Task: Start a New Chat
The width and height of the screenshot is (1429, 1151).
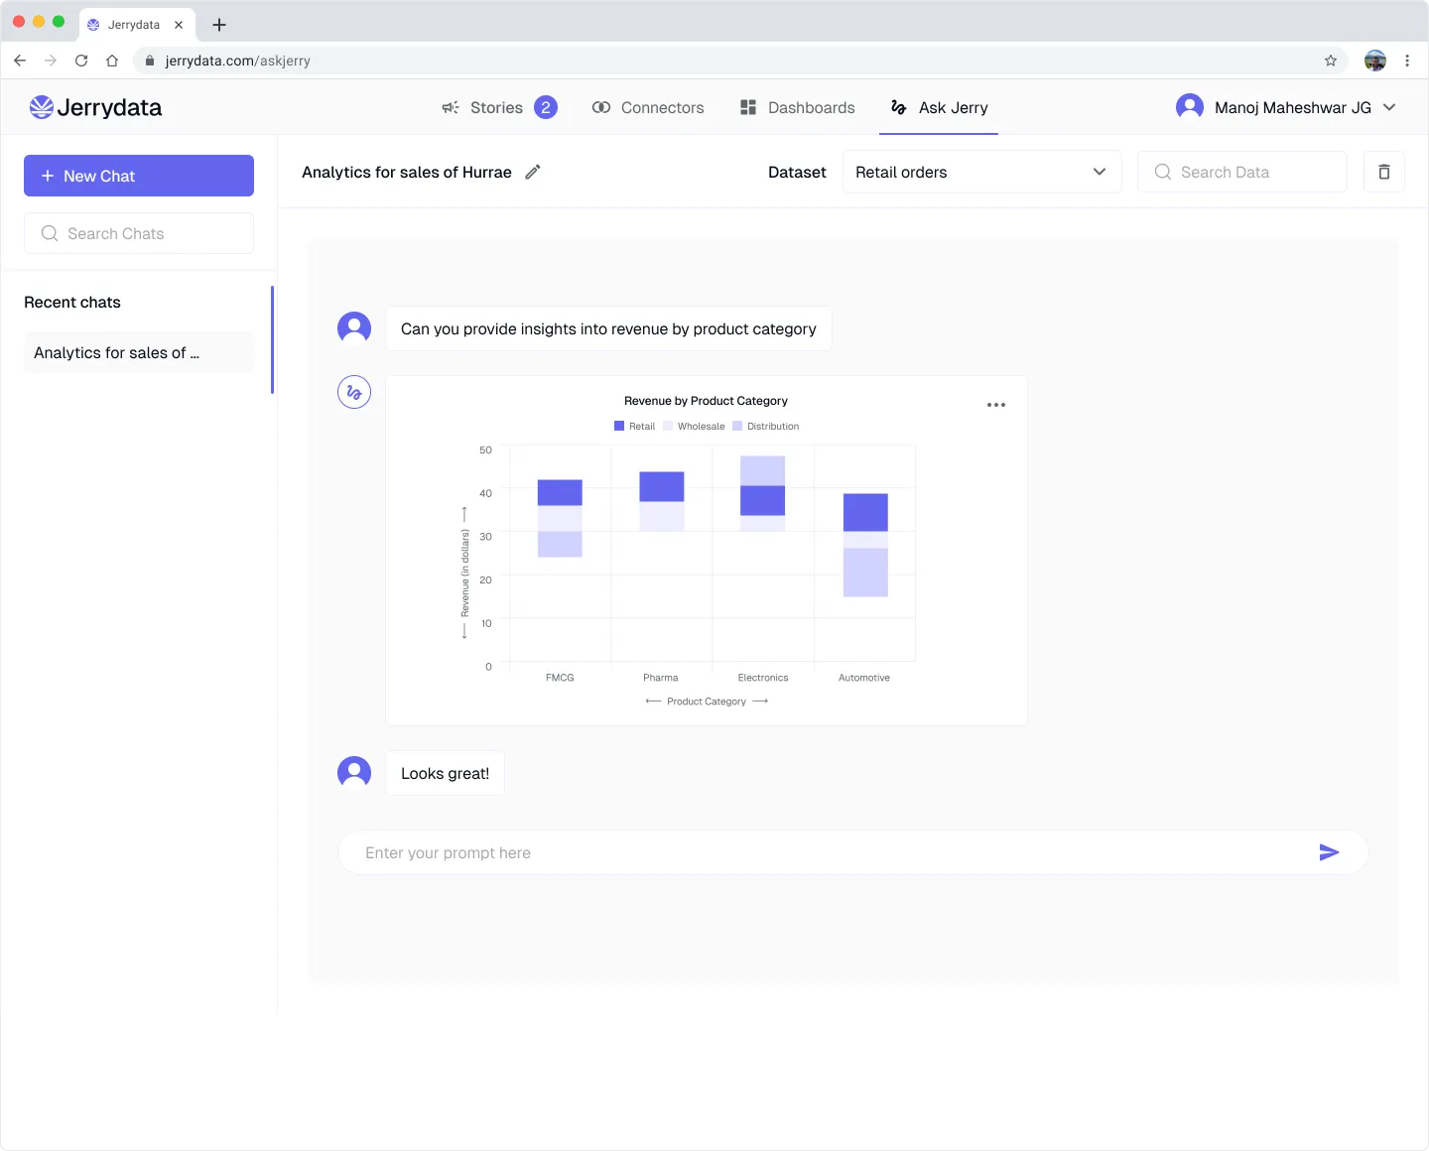Action: click(x=139, y=176)
